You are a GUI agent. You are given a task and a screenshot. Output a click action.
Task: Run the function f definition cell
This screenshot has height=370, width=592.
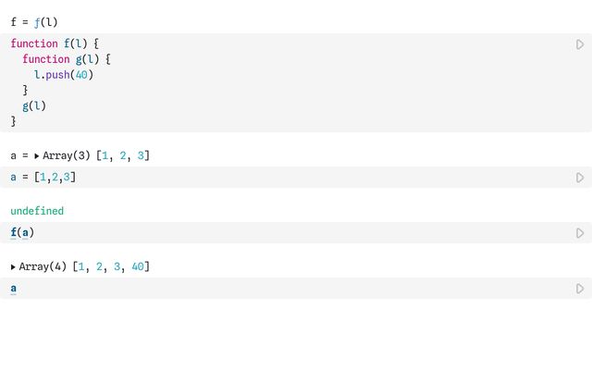[580, 44]
